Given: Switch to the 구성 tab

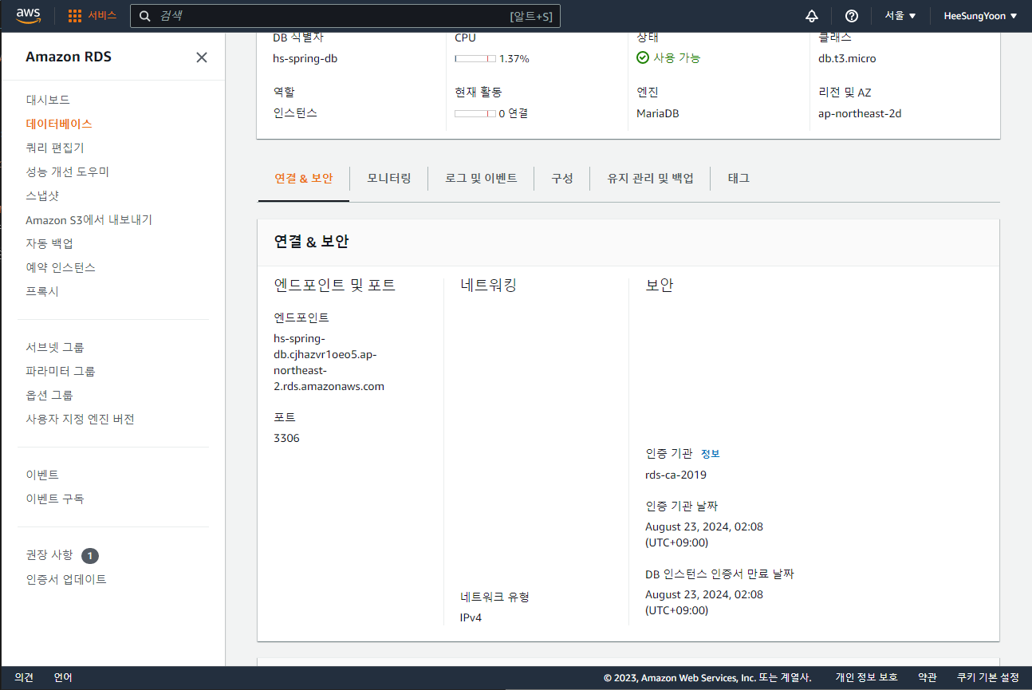Looking at the screenshot, I should (562, 179).
